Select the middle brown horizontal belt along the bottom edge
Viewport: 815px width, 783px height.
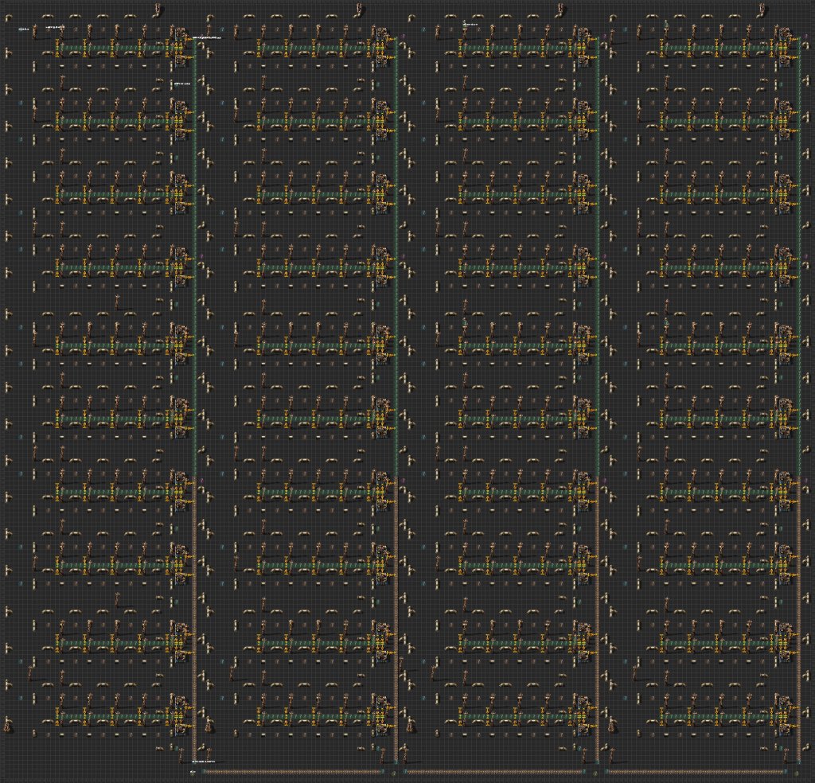[x=495, y=772]
